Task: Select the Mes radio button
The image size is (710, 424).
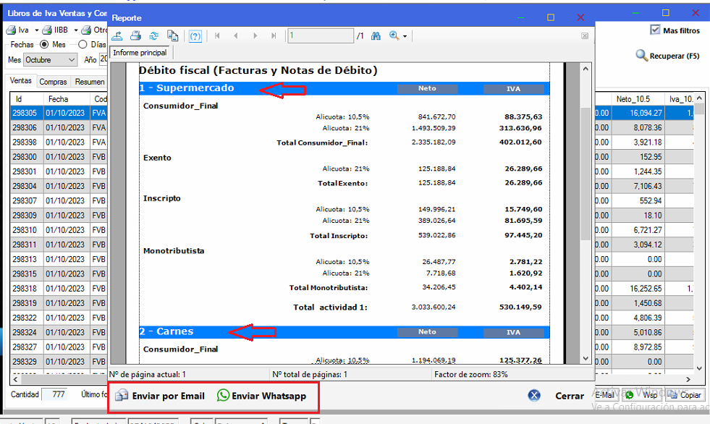Action: 44,45
